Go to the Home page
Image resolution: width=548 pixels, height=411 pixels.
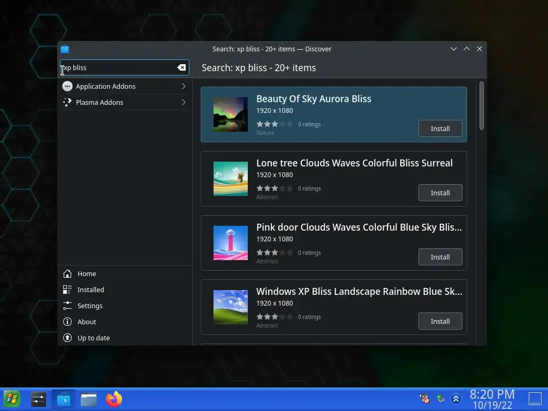124,273
